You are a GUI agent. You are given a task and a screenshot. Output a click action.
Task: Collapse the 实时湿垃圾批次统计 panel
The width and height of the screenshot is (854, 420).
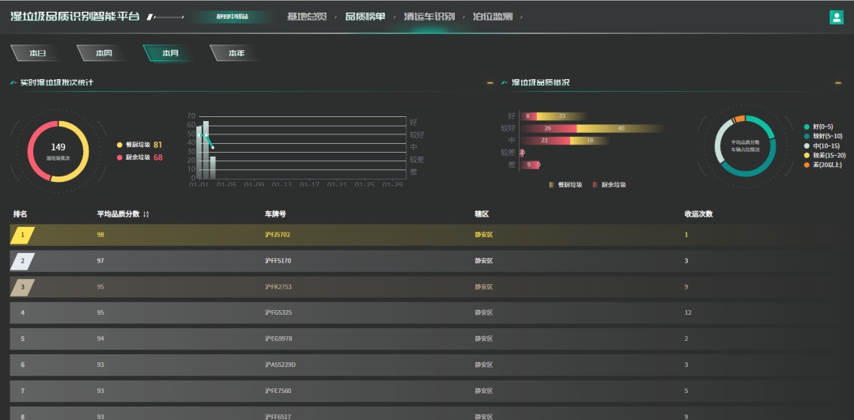click(x=490, y=82)
